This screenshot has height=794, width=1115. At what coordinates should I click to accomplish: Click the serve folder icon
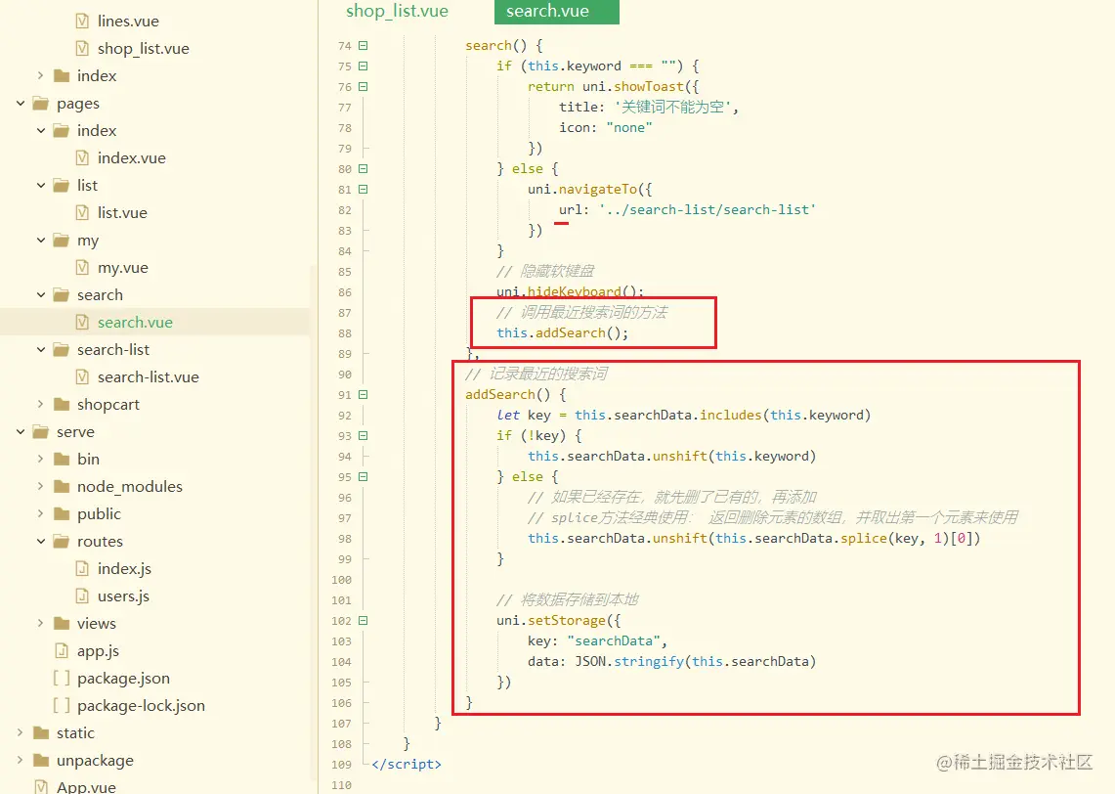point(41,432)
